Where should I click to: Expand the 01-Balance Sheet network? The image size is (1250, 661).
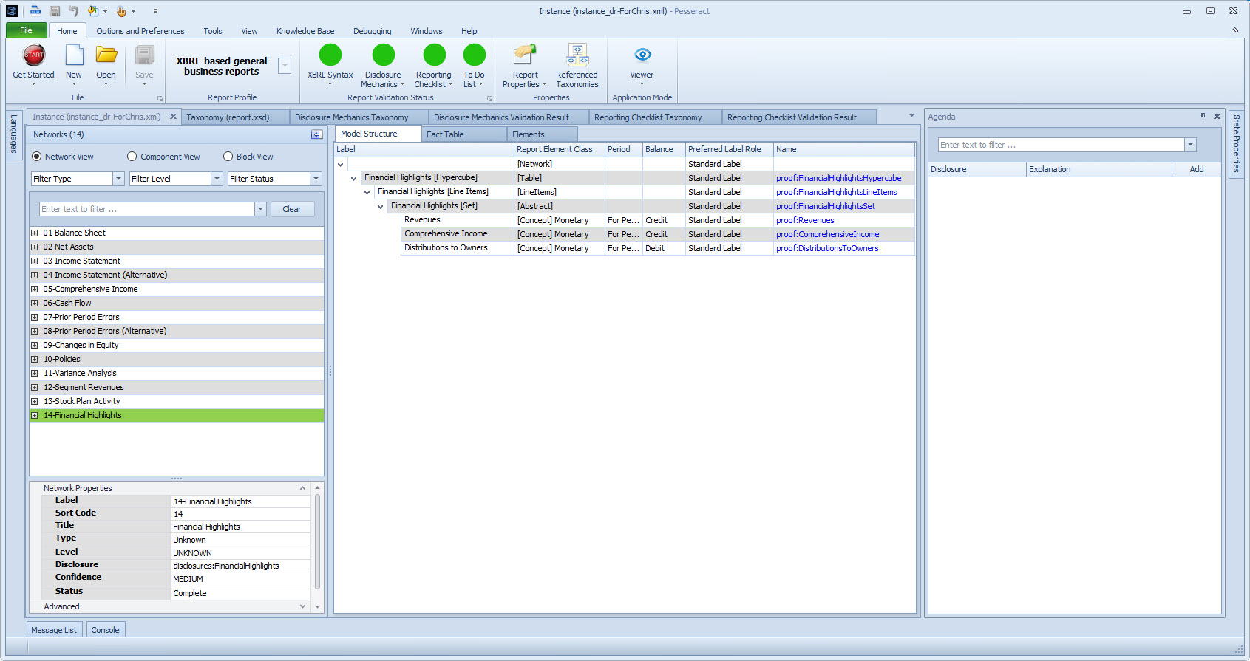point(34,233)
